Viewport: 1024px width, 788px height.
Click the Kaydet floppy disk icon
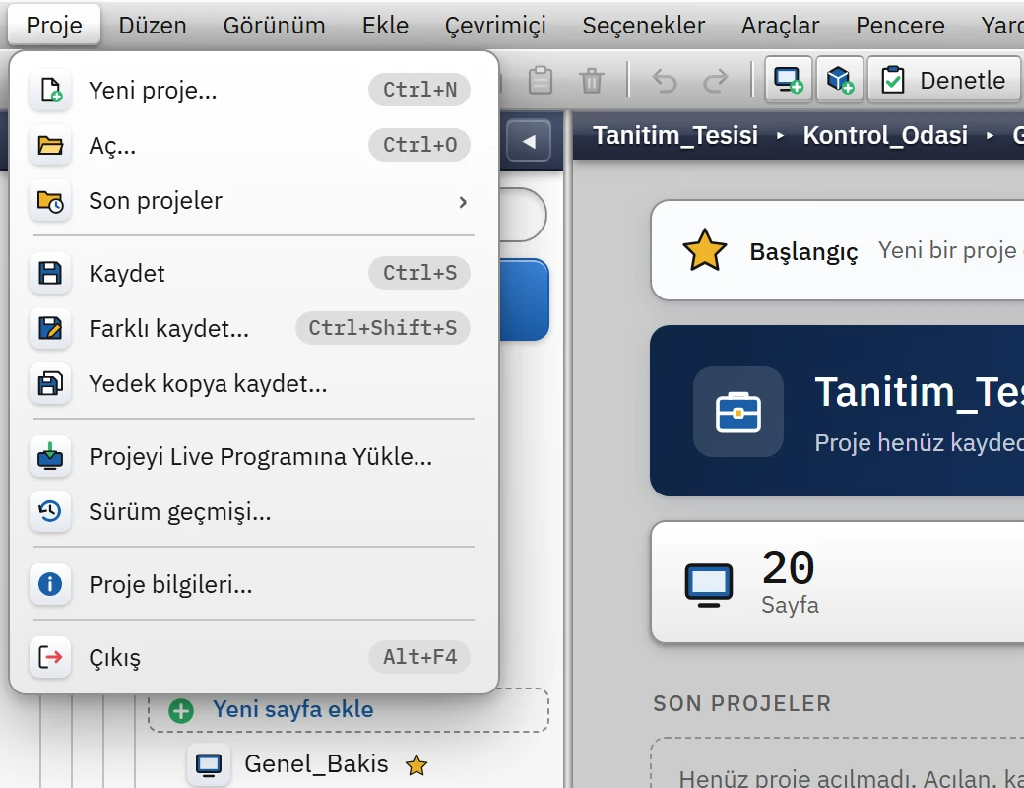[x=50, y=273]
